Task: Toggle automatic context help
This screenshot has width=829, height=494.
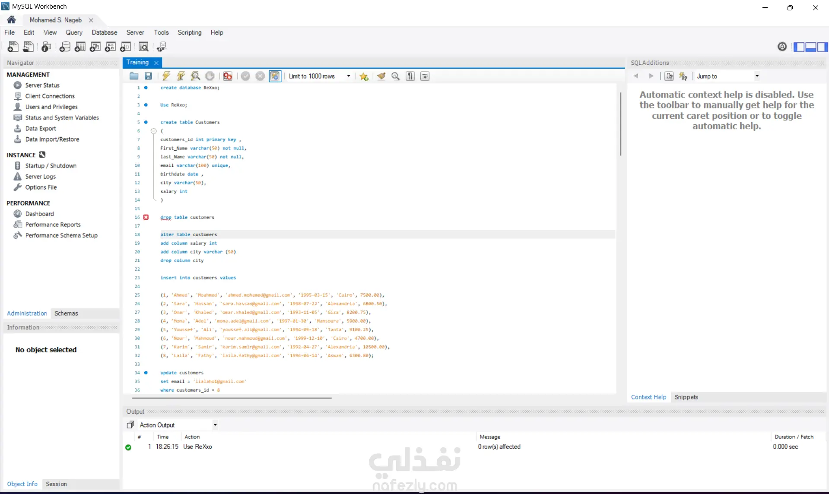Action: tap(683, 76)
